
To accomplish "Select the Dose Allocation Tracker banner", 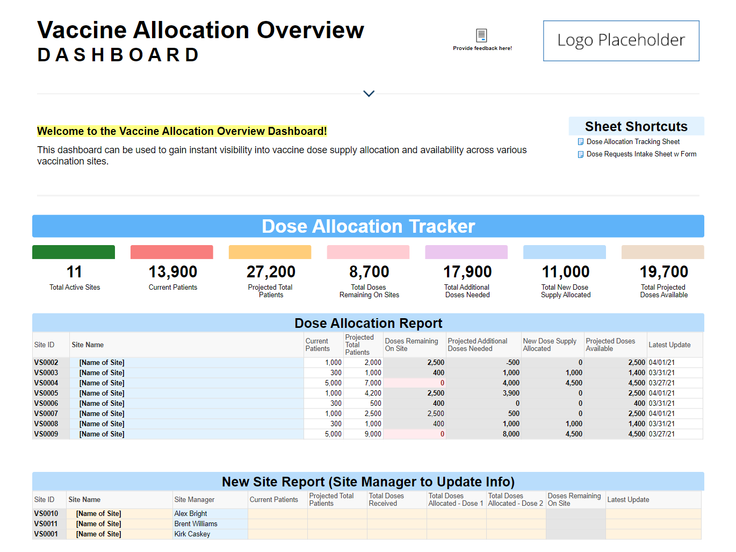I will (368, 226).
